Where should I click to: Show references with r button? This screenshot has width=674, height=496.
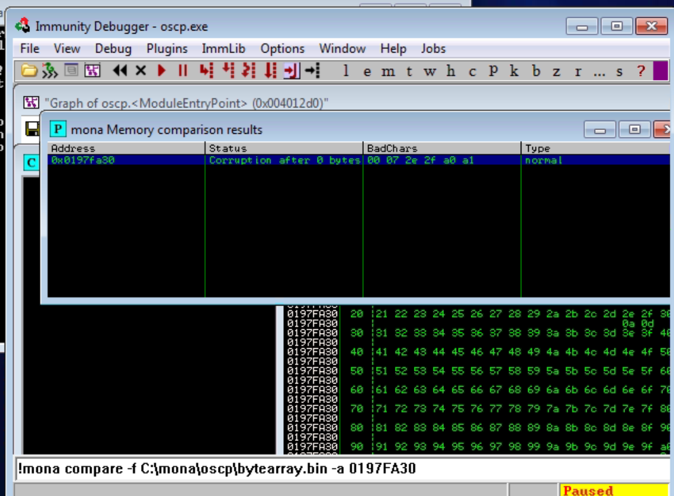tap(578, 71)
